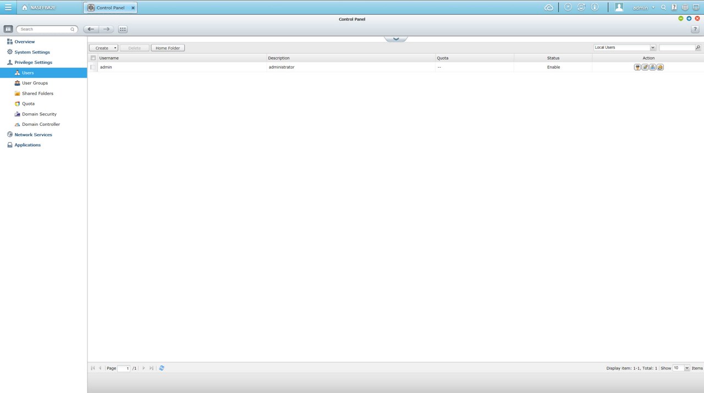Go to NASEFBA2E desktop home
Image resolution: width=704 pixels, height=393 pixels.
[39, 8]
